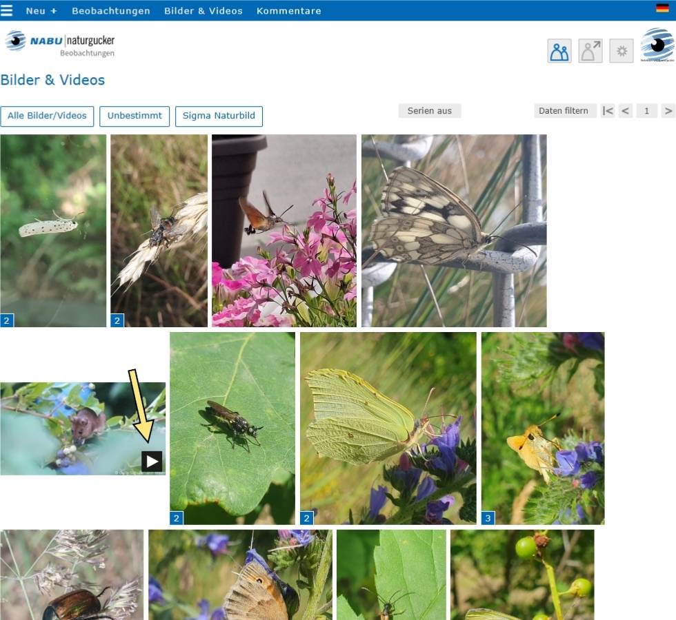This screenshot has height=620, width=676.
Task: Jump to the first page arrow
Action: [x=608, y=111]
